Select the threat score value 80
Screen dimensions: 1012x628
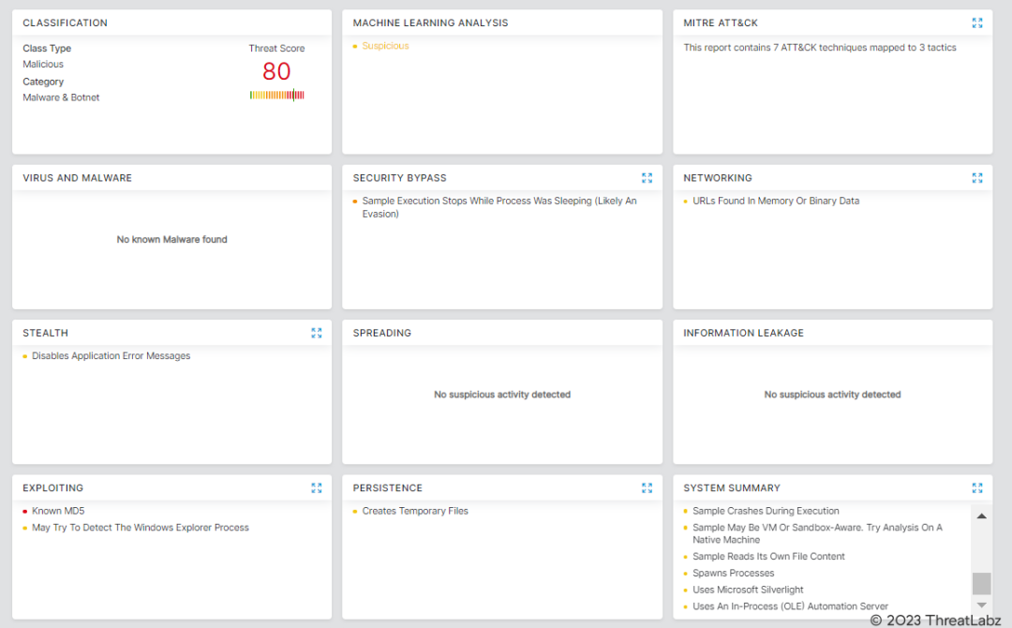coord(276,71)
